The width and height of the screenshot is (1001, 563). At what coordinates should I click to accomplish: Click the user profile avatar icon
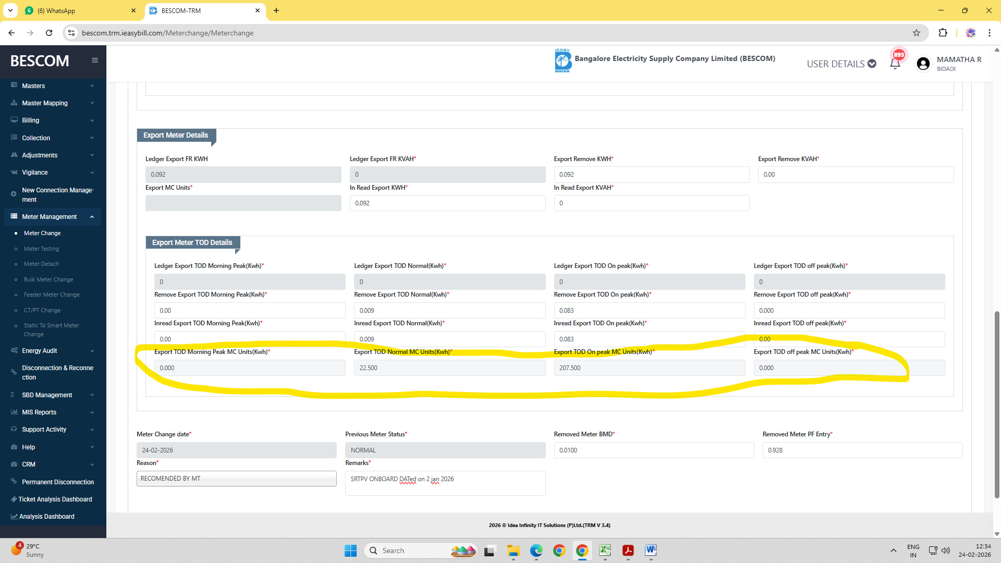(x=923, y=64)
